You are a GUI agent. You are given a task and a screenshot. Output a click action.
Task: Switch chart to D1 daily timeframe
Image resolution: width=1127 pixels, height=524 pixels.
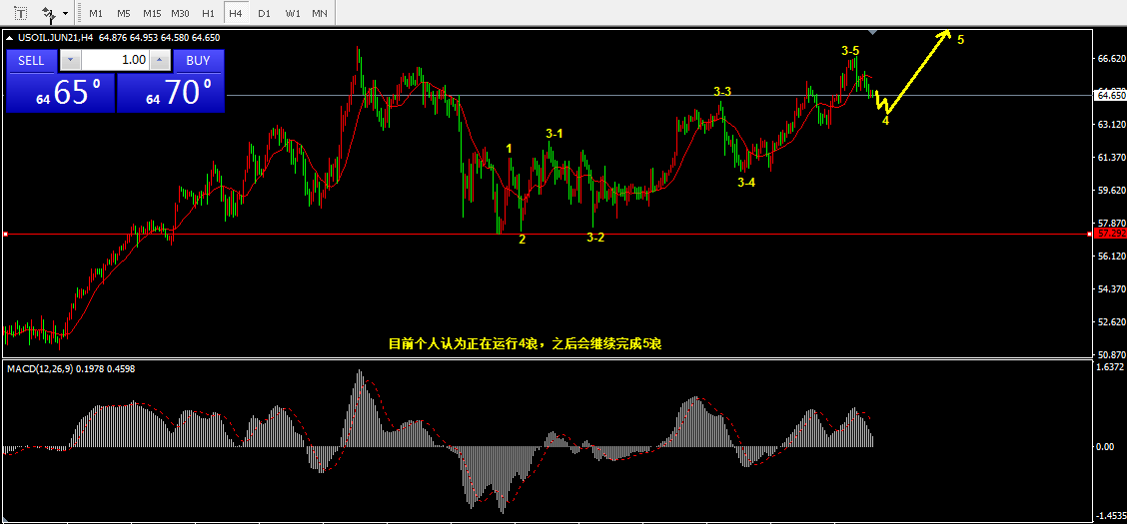tap(265, 13)
